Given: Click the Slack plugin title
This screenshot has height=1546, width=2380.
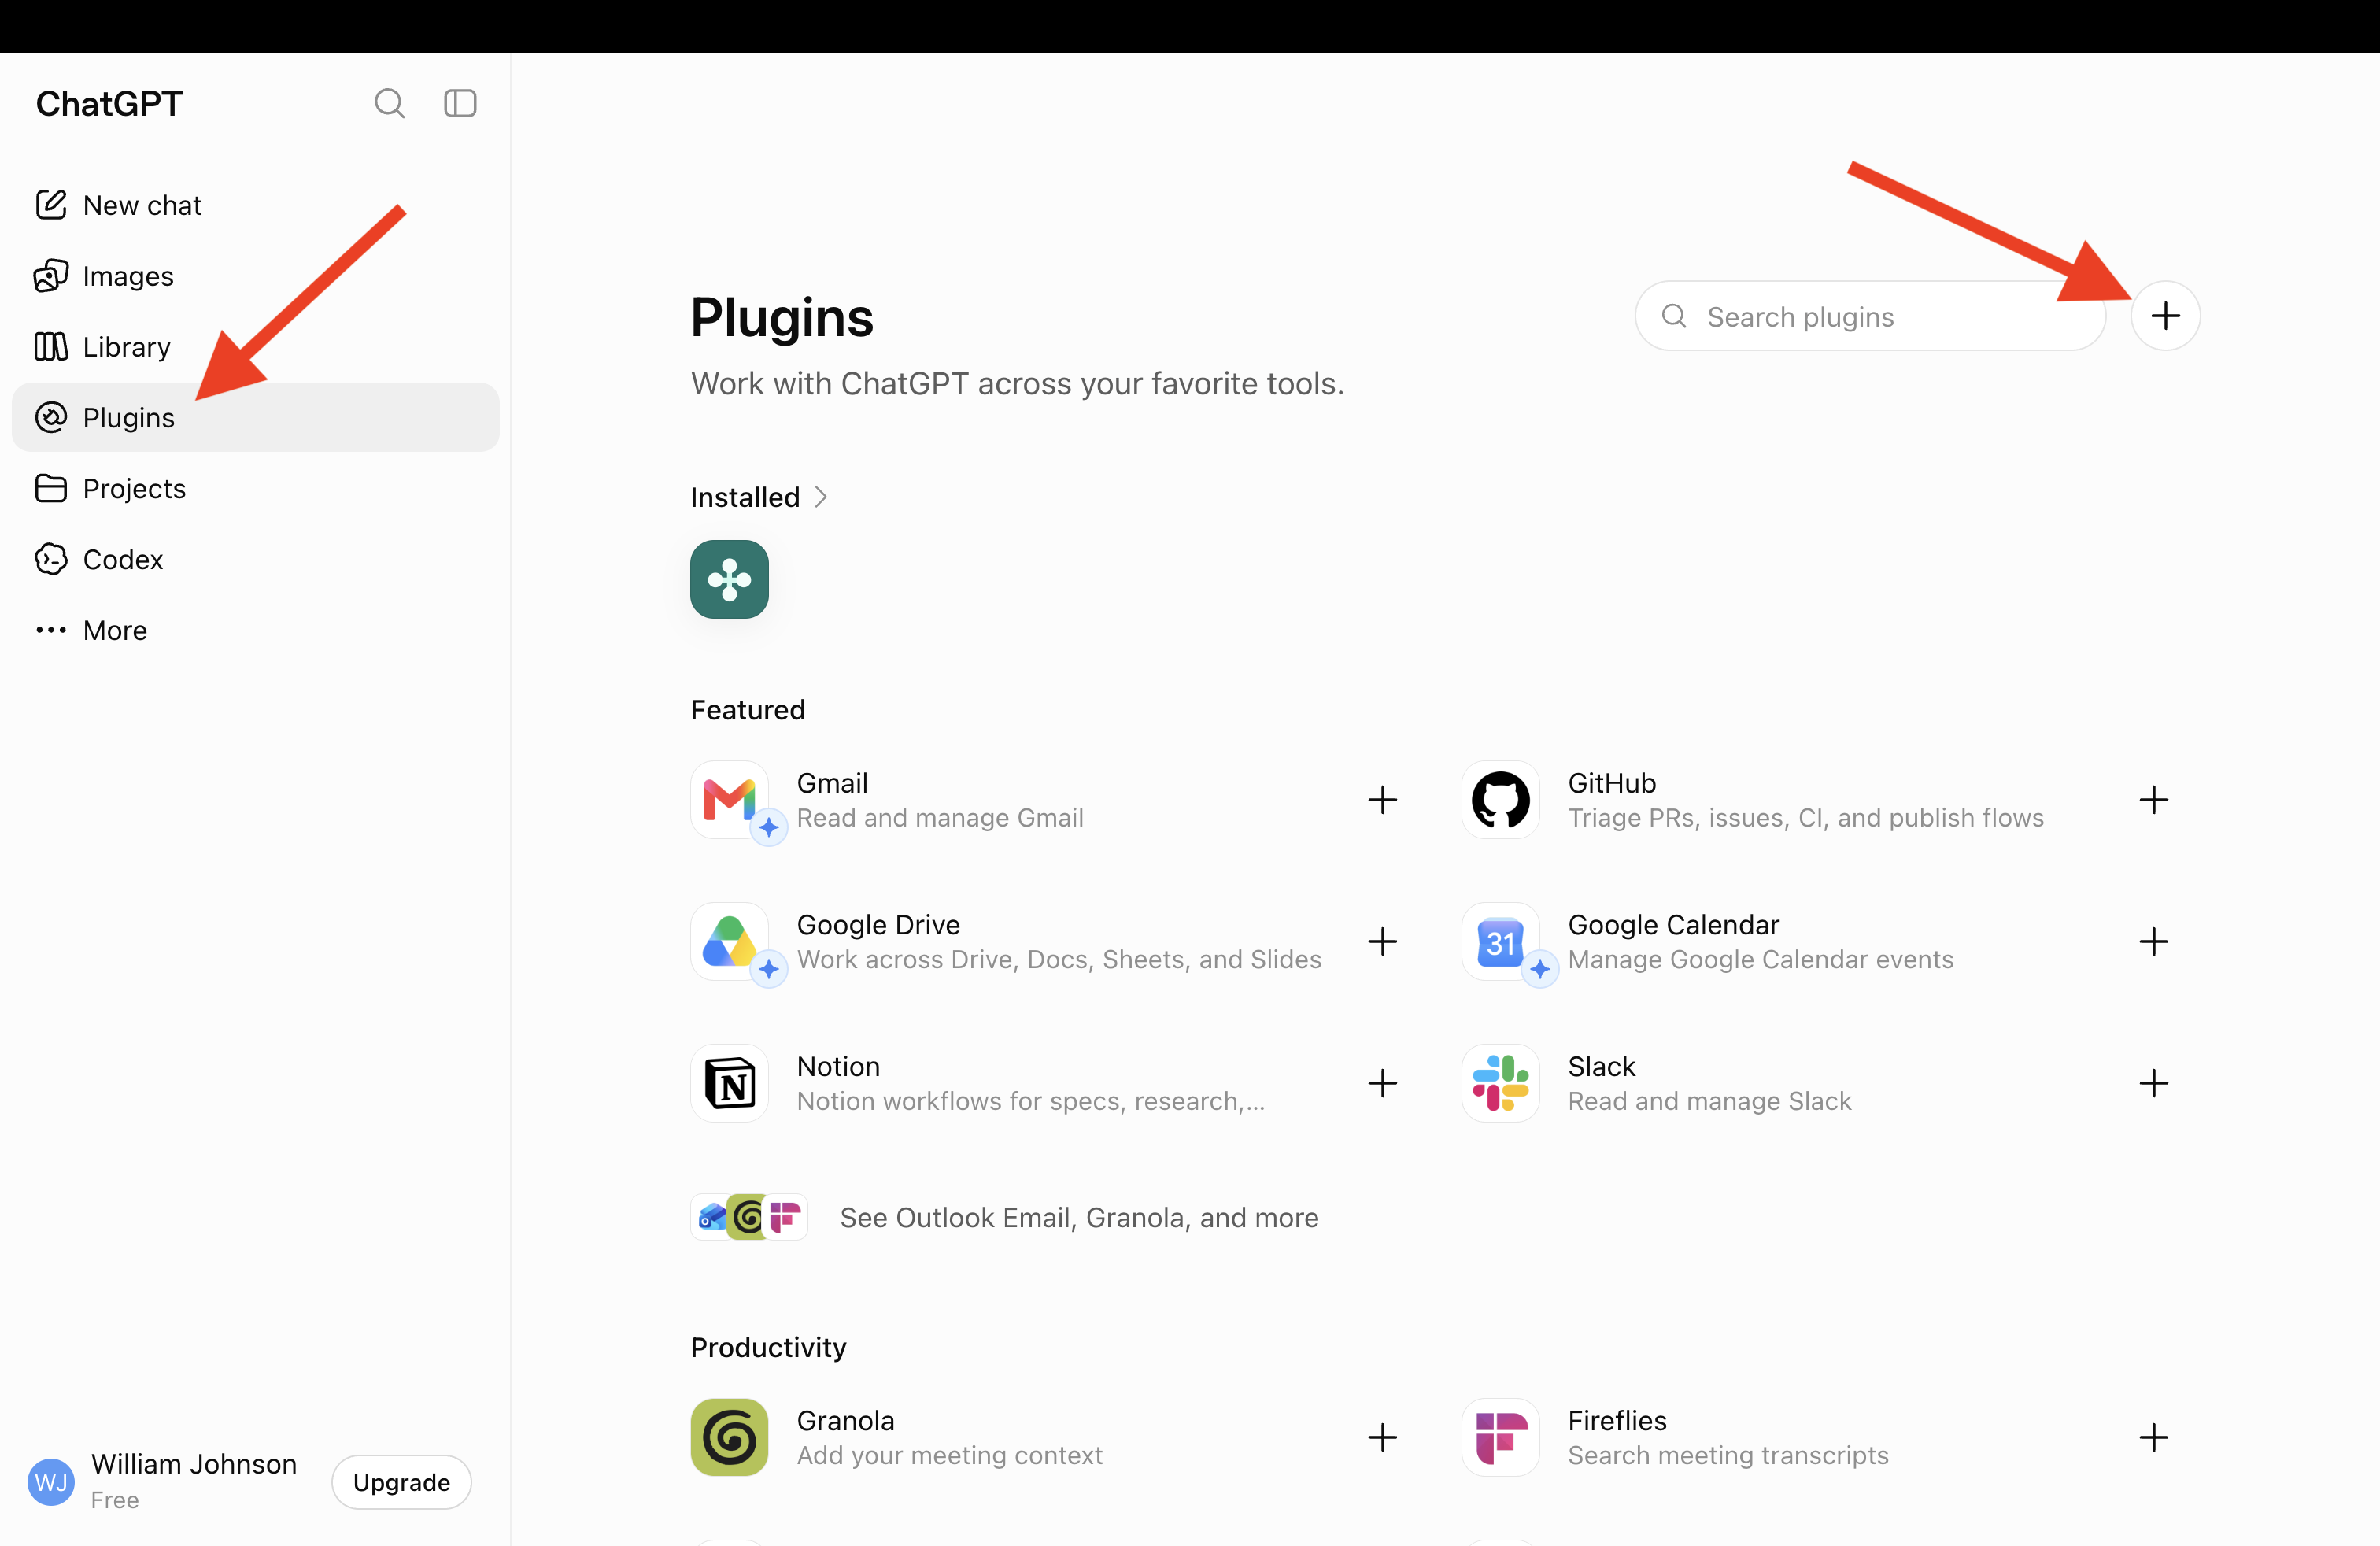Looking at the screenshot, I should pos(1601,1066).
